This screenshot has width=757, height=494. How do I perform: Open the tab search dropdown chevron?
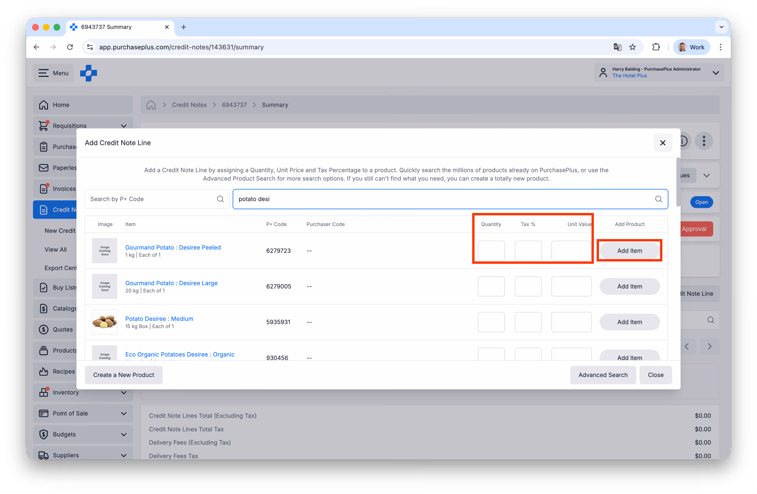(x=722, y=27)
